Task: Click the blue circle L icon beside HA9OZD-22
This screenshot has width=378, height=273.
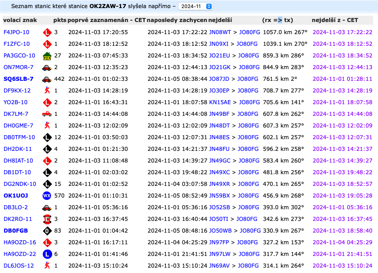Action: pos(47,254)
